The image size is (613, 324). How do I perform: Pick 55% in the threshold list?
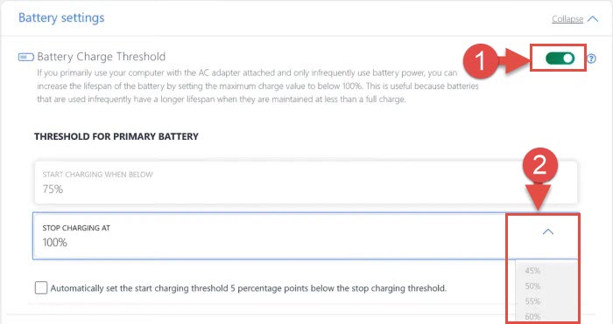(532, 301)
